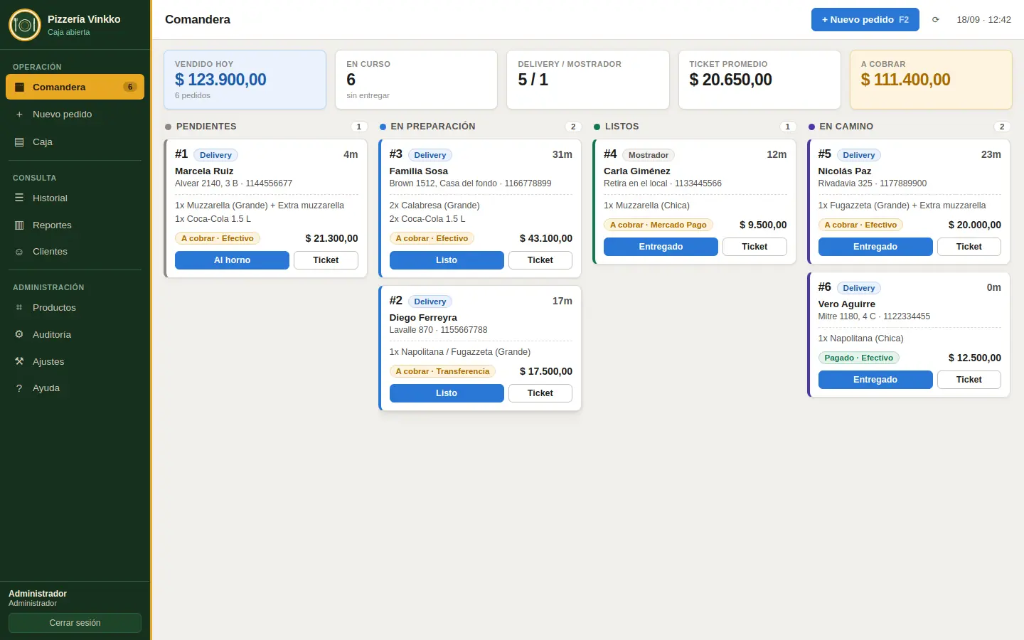Print Ticket for Marcela Ruiz order

pyautogui.click(x=326, y=260)
